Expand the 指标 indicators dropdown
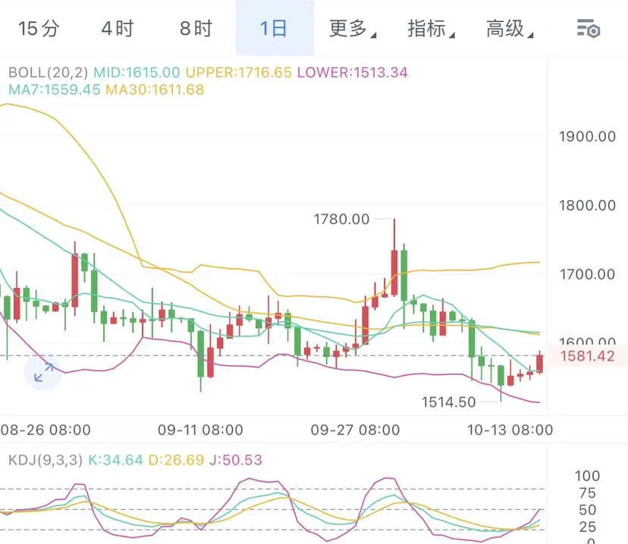The image size is (628, 544). [432, 28]
